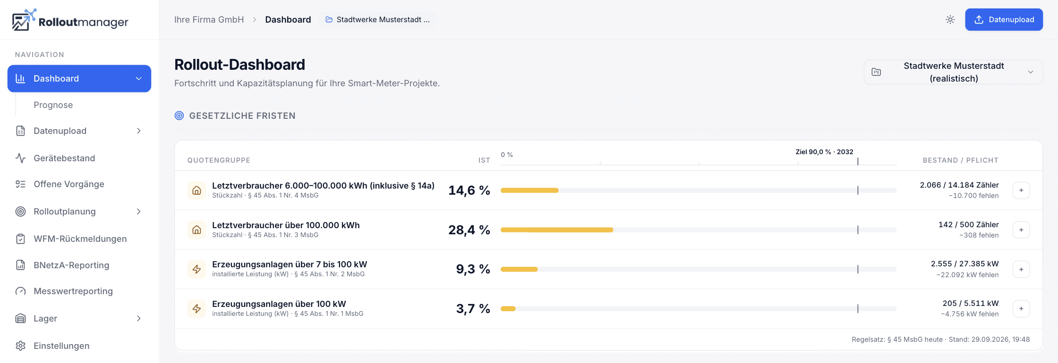Click the '−22.092 kW fehlen' value
The width and height of the screenshot is (1058, 363).
coord(967,275)
